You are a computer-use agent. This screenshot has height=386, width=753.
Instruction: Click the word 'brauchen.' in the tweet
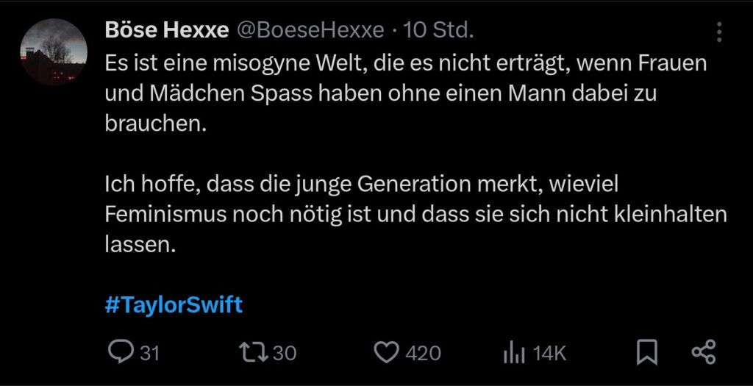coord(153,124)
